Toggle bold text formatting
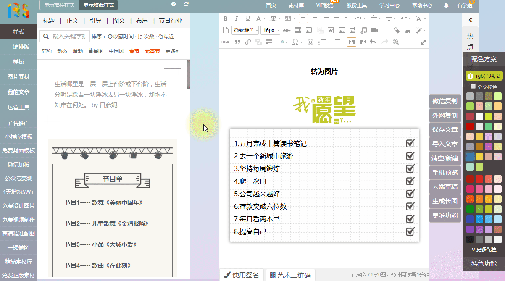The image size is (505, 281). point(226,18)
